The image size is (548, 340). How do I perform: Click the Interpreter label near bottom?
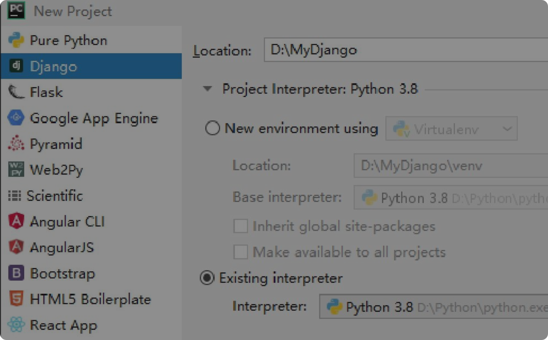(x=269, y=306)
